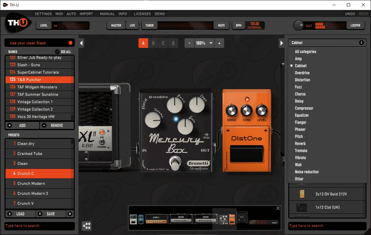The width and height of the screenshot is (371, 235).
Task: Close the rig overview strip
Action: [278, 208]
